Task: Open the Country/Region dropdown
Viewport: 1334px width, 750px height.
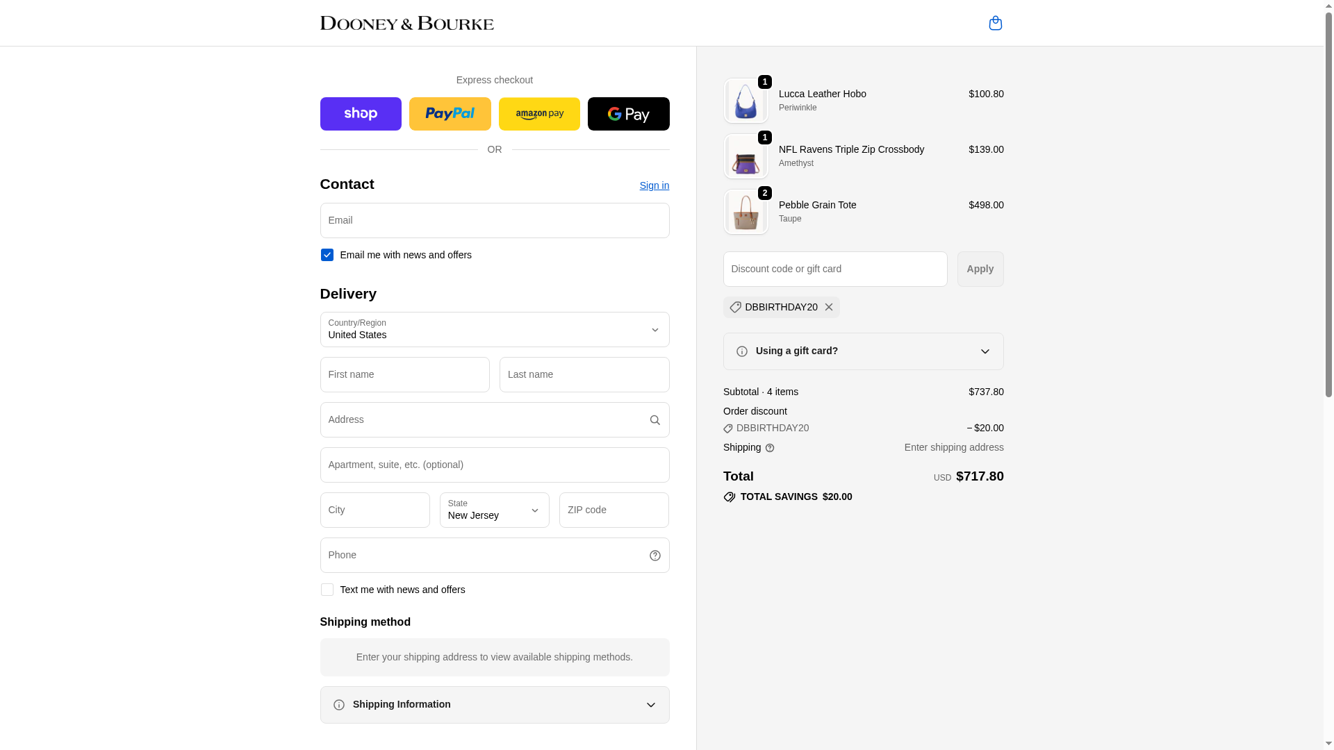Action: pyautogui.click(x=494, y=330)
